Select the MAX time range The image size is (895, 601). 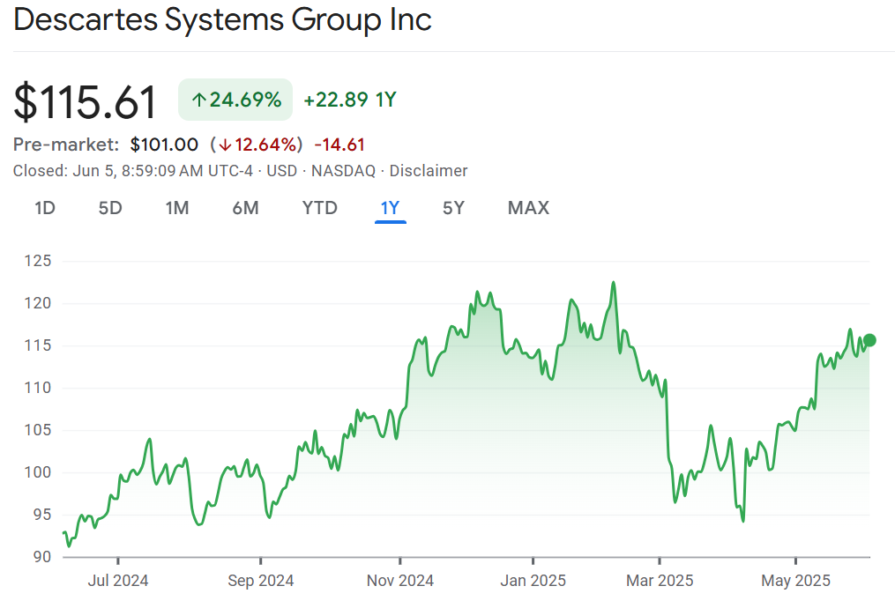(528, 208)
